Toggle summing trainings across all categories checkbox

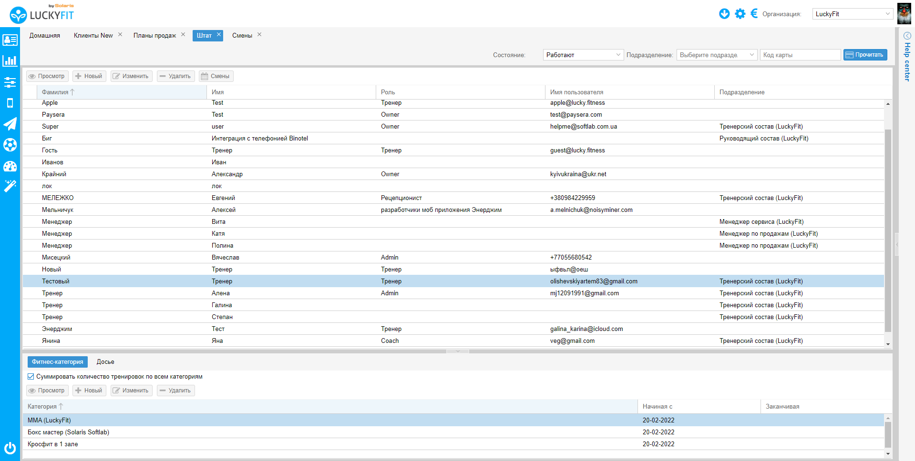coord(31,377)
